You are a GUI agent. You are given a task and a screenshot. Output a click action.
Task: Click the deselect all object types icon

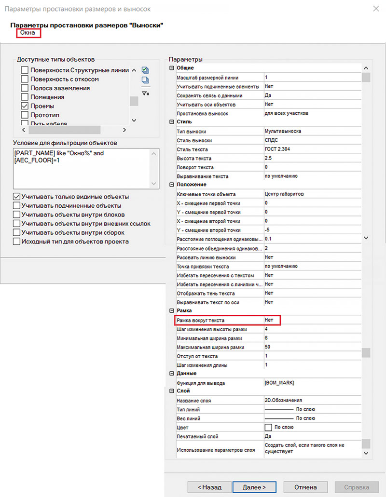coord(145,81)
